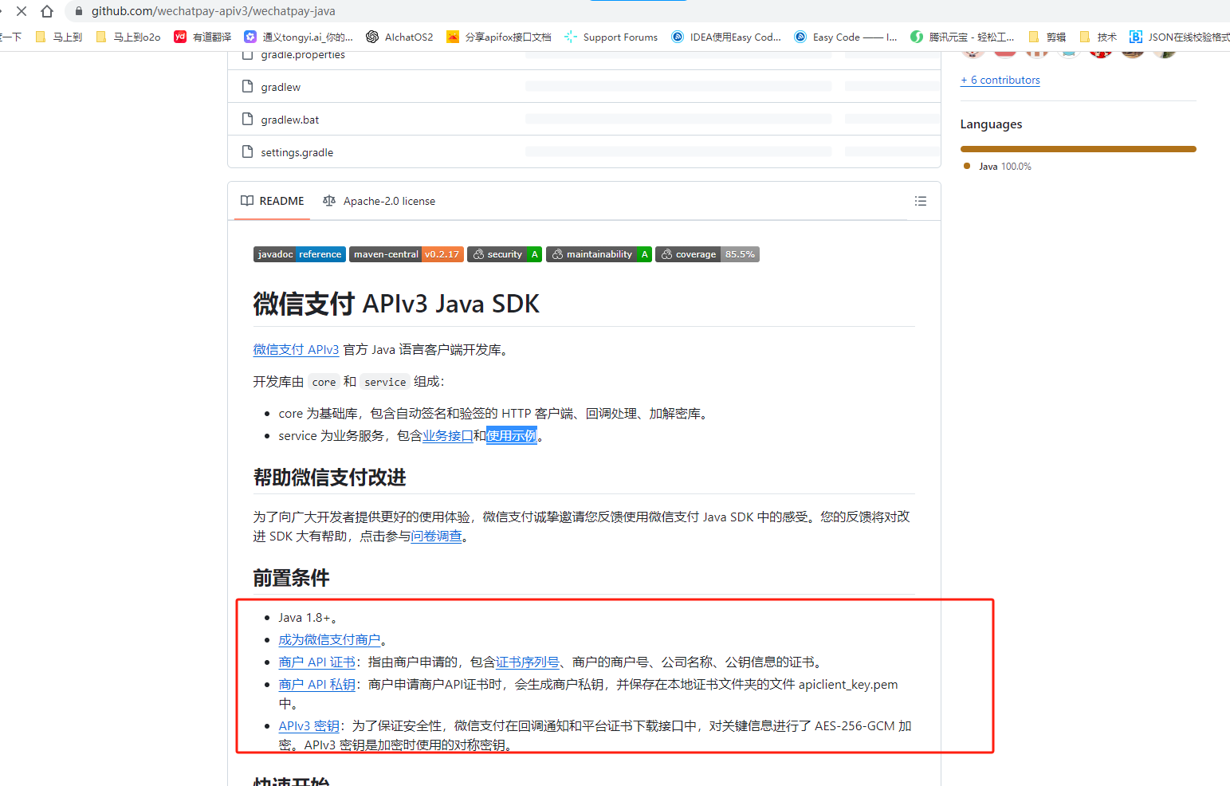Open the AIchatOS2 bookmark
This screenshot has height=786, width=1230.
coord(399,37)
